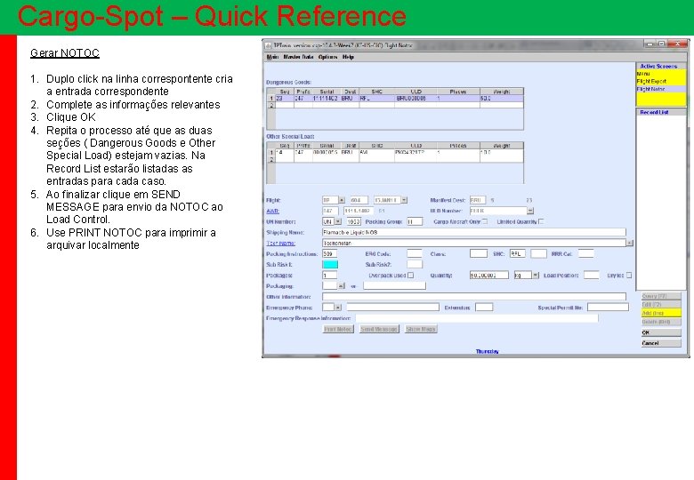Open the UN Number prefix dropdown
Image resolution: width=694 pixels, height=480 pixels.
[x=338, y=221]
